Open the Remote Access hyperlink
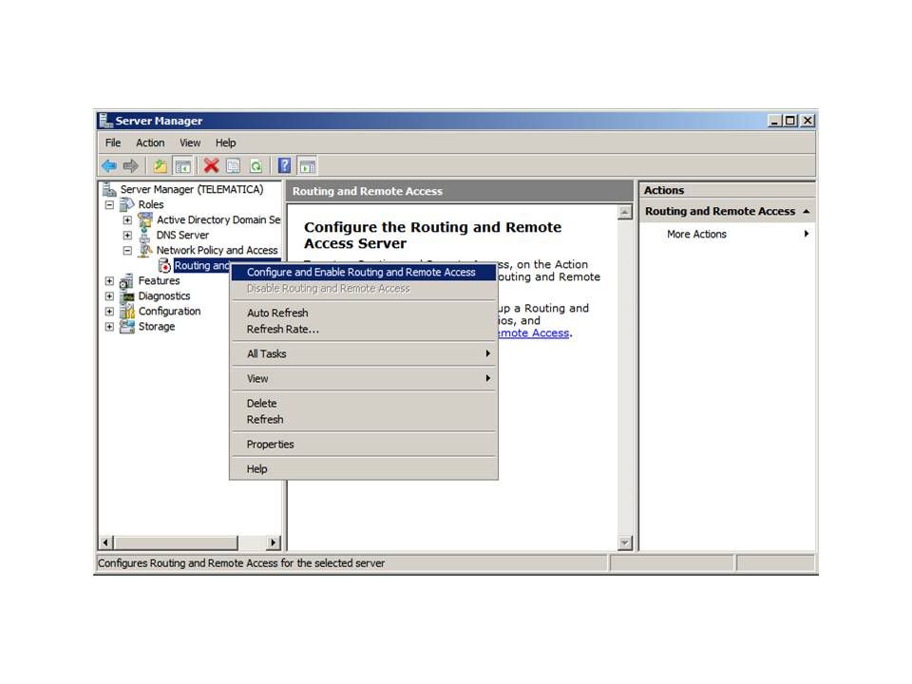 532,333
